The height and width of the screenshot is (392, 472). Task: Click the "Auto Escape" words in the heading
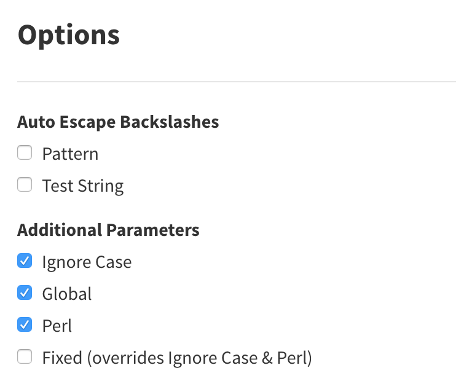(67, 122)
